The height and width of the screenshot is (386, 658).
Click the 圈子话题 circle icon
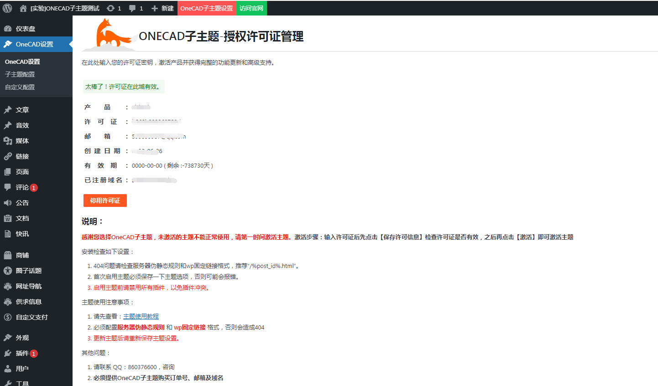tap(8, 271)
